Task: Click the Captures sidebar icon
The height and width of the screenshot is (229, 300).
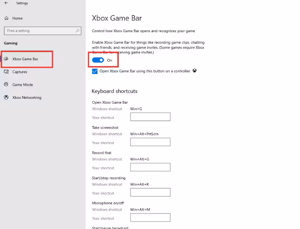Action: (x=6, y=72)
